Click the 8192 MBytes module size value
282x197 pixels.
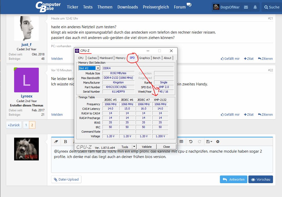(x=118, y=73)
